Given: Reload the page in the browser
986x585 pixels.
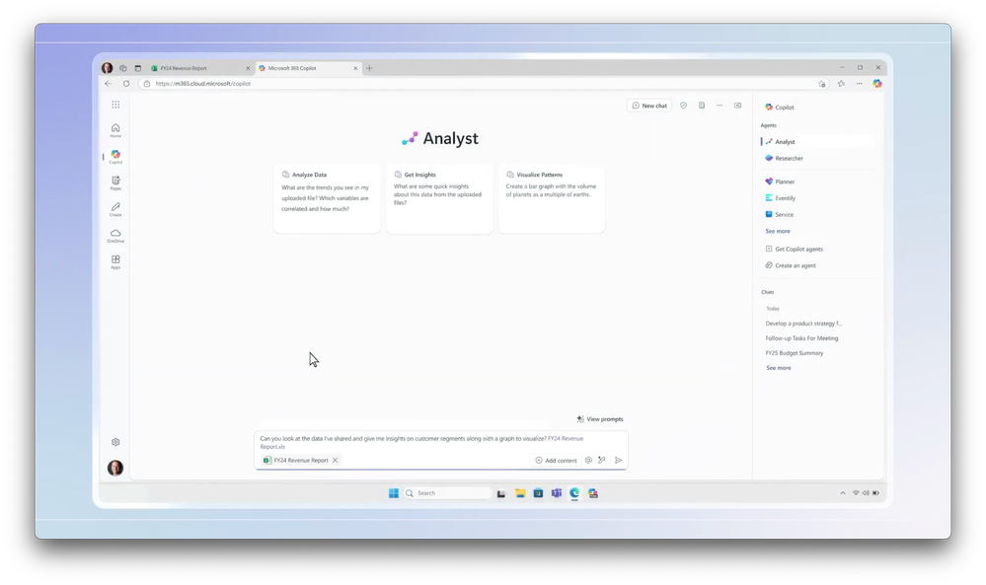Looking at the screenshot, I should coord(126,84).
